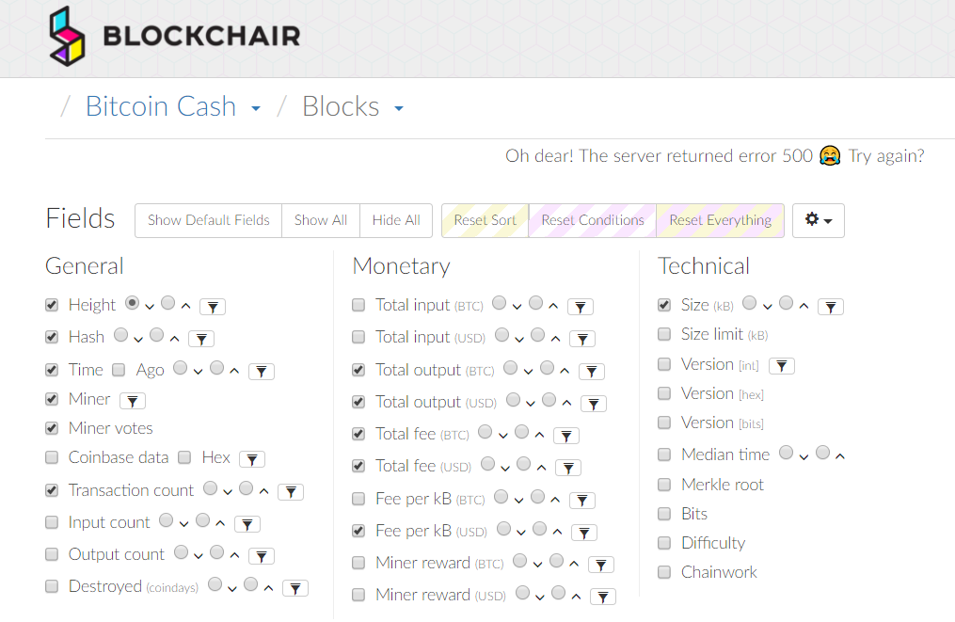Screen dimensions: 955x622
Task: Click the Fee per kB (USD) filter icon
Action: point(584,532)
